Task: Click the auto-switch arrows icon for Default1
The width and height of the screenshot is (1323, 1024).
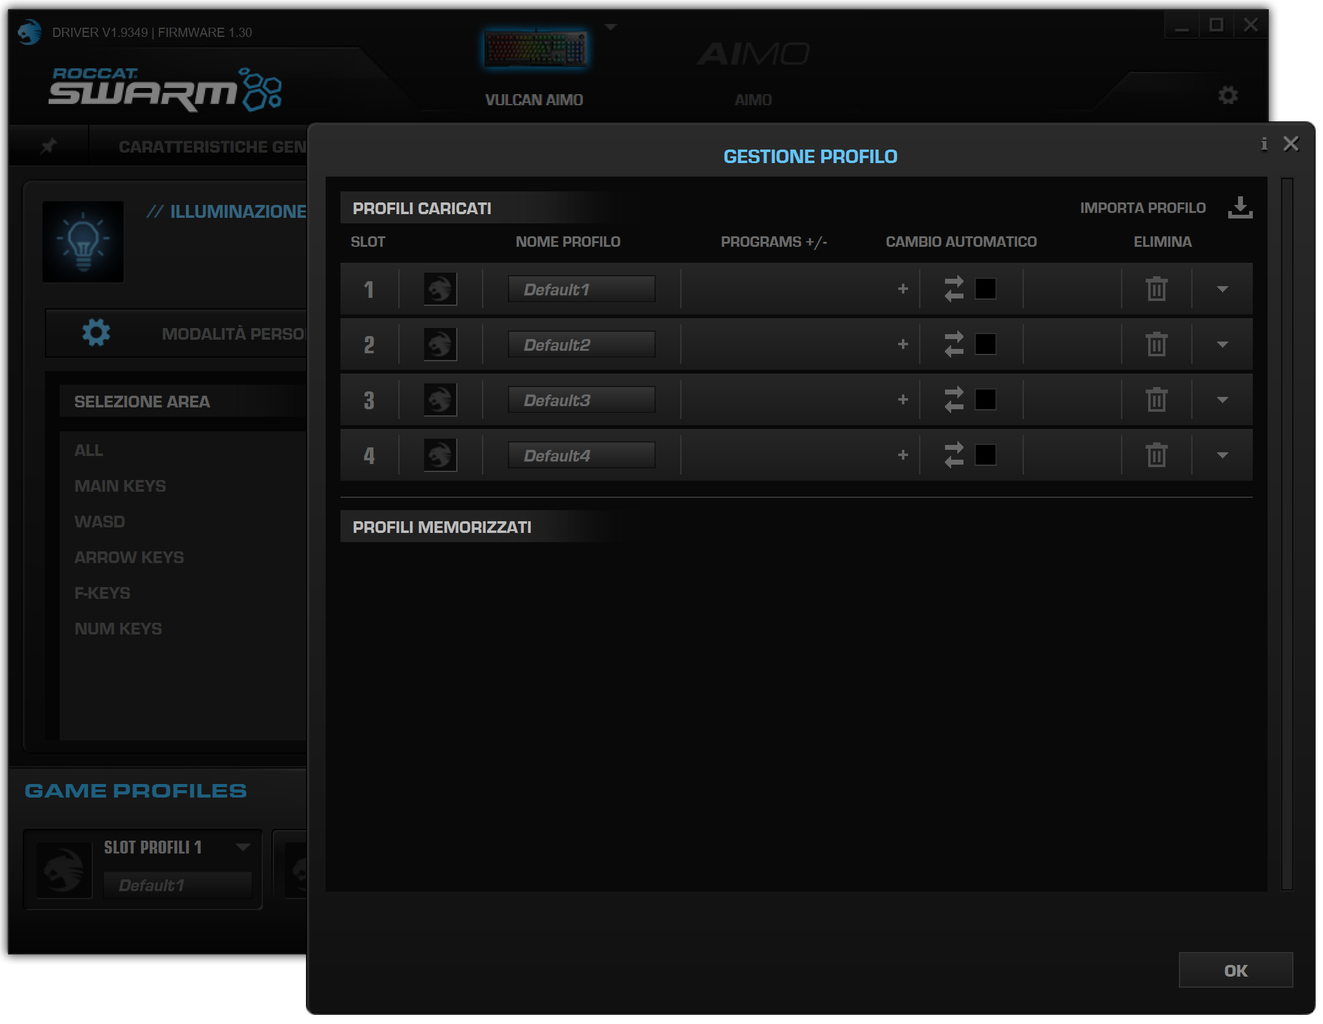Action: pos(954,289)
